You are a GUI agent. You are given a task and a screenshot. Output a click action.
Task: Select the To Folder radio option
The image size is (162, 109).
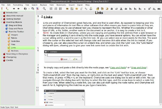[x=47, y=100]
